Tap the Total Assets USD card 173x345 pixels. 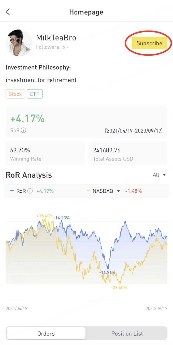[128, 153]
